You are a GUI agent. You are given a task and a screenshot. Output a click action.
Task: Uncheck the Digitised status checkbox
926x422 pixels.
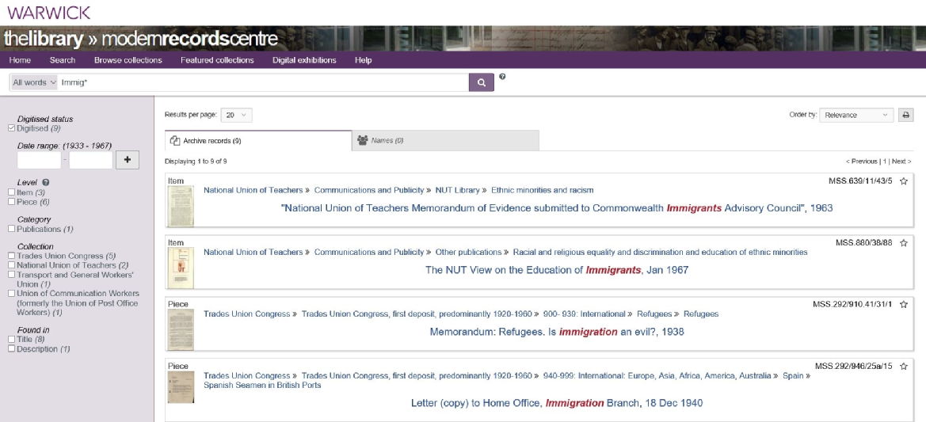tap(10, 128)
